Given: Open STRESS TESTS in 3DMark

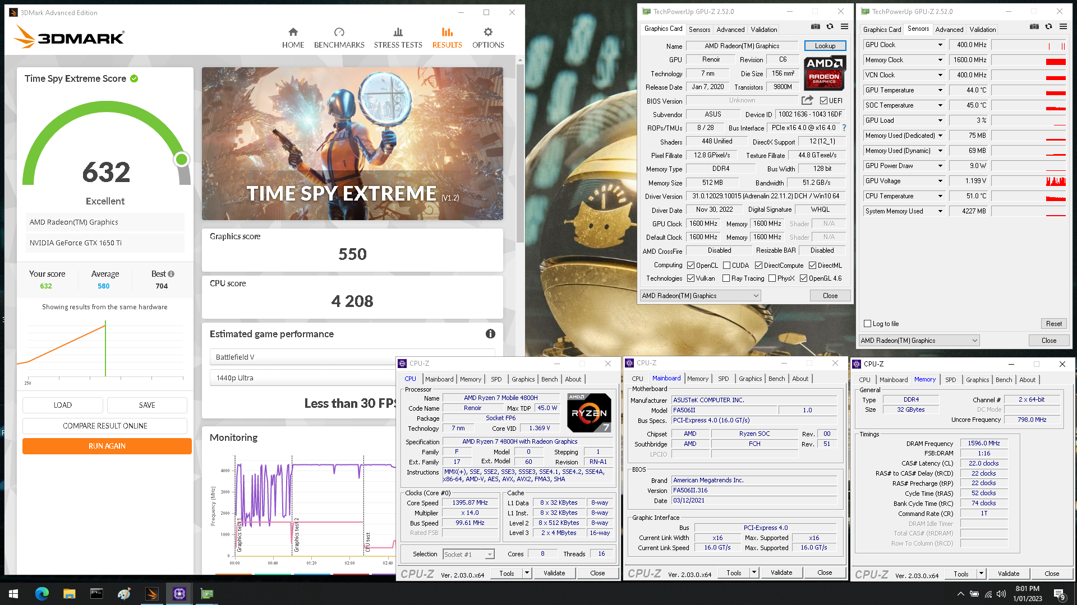Looking at the screenshot, I should (x=398, y=38).
